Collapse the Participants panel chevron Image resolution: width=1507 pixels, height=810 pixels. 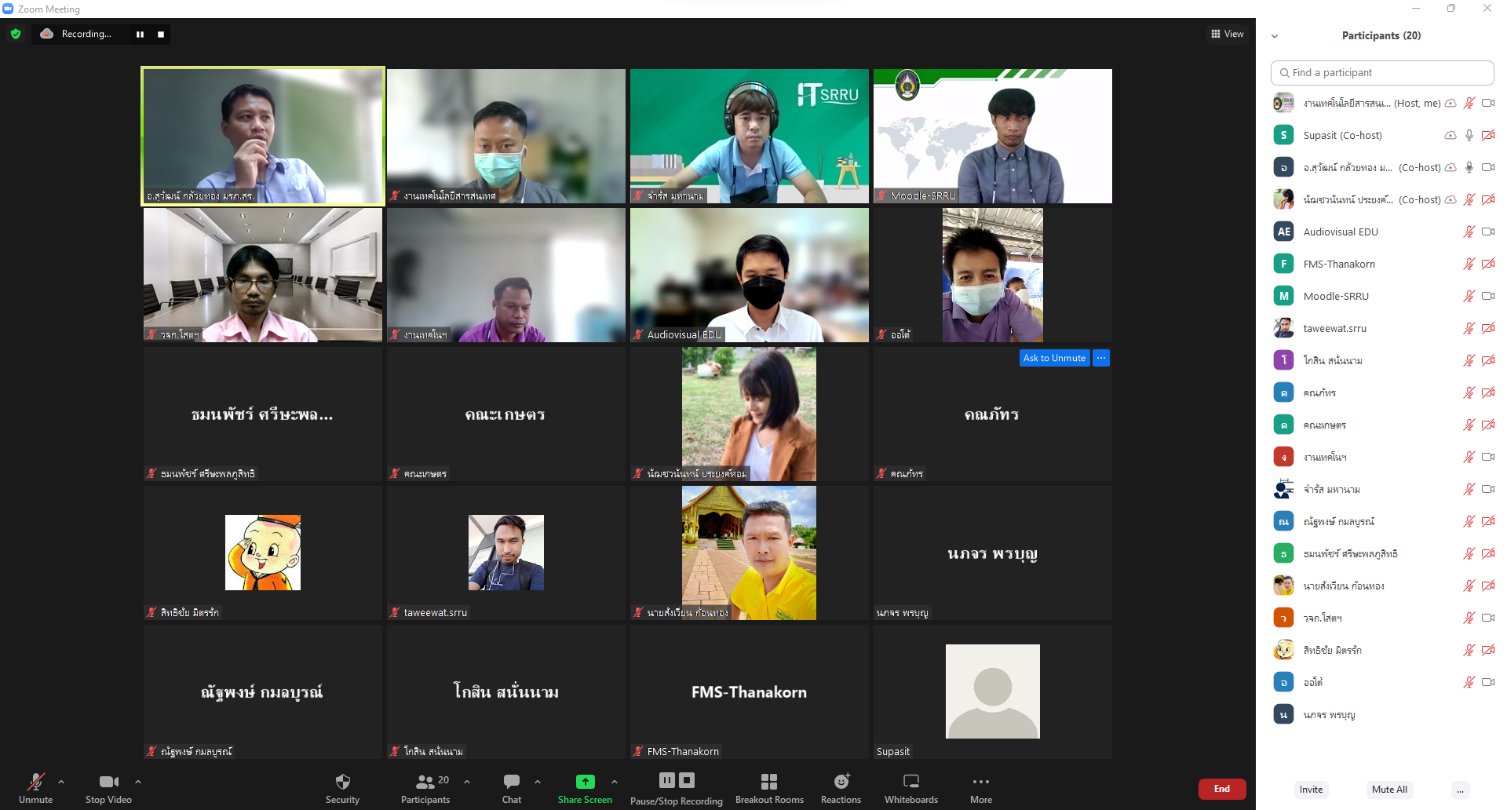pyautogui.click(x=1275, y=36)
